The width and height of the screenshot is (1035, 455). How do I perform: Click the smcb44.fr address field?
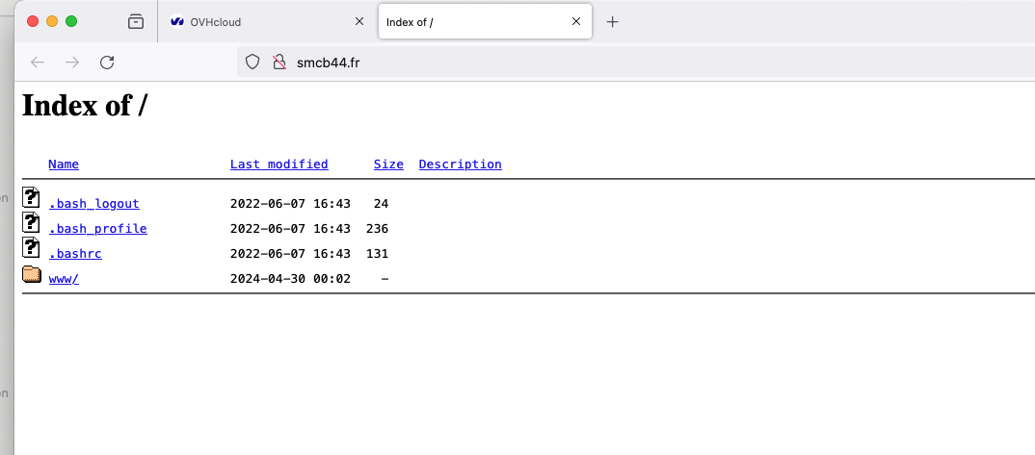tap(634, 63)
